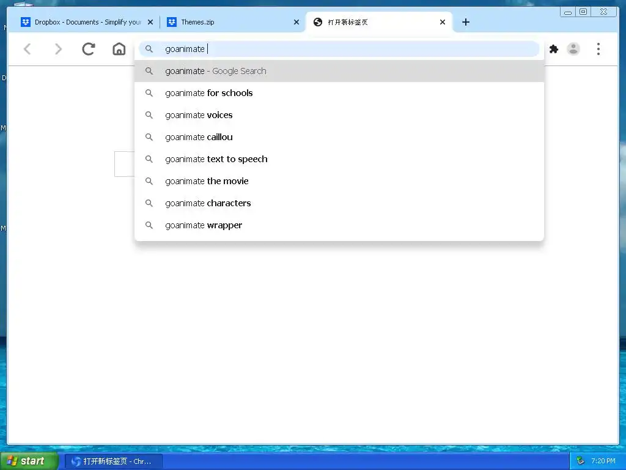Open the profile avatar icon

pos(573,49)
